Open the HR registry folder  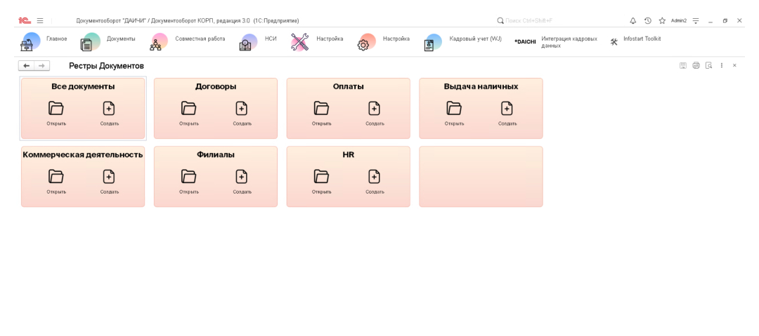[321, 177]
